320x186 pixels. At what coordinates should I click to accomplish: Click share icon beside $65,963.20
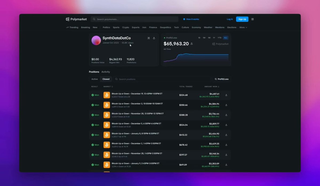192,44
